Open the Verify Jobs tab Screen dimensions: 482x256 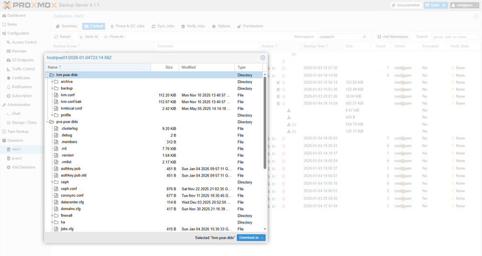click(193, 26)
